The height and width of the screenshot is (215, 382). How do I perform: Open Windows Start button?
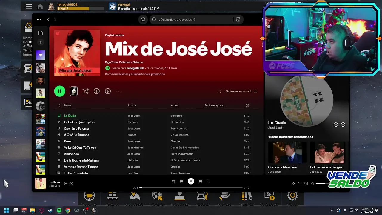6,210
